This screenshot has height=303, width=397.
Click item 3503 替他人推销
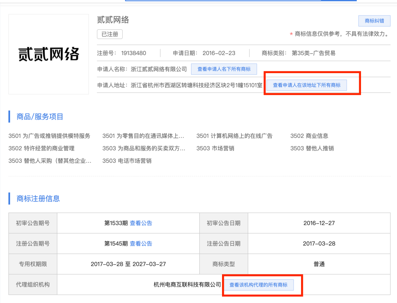tap(312, 148)
